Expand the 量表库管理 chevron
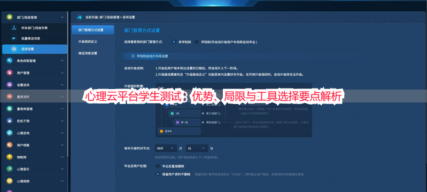Image resolution: width=427 pixels, height=192 pixels. pos(62,109)
